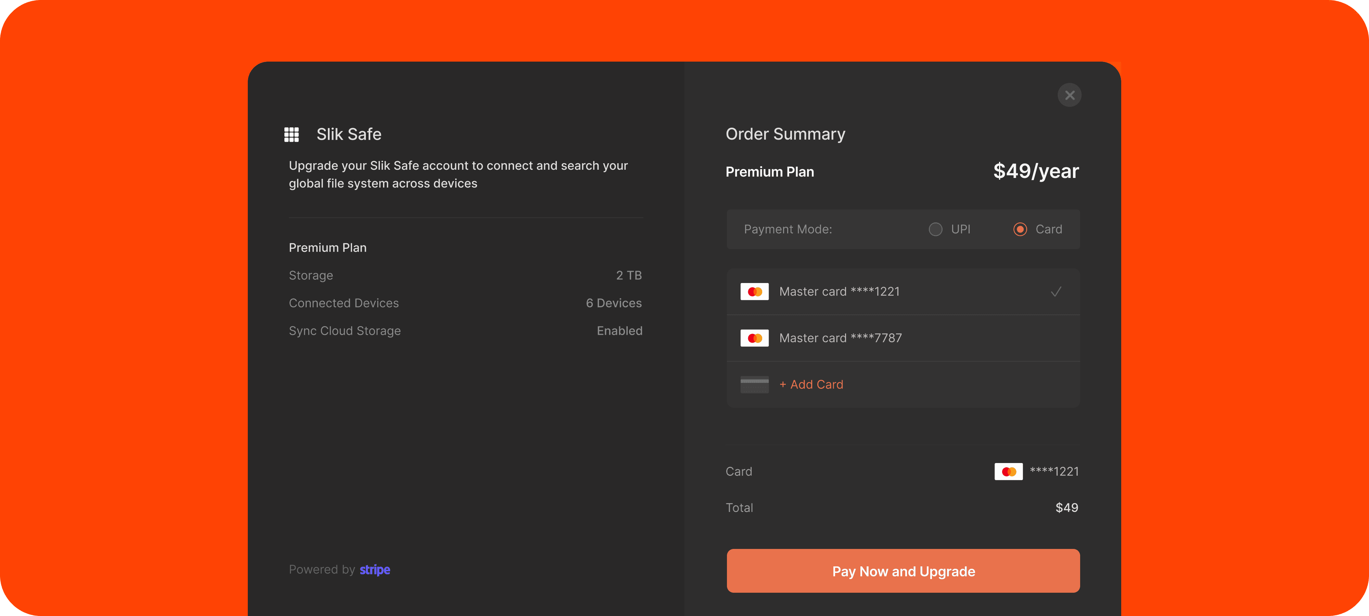The width and height of the screenshot is (1369, 616).
Task: Click the 2 TB storage value
Action: 629,275
